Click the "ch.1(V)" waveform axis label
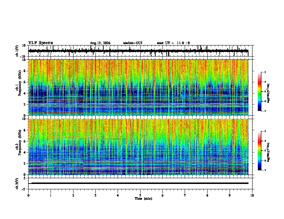 point(17,51)
